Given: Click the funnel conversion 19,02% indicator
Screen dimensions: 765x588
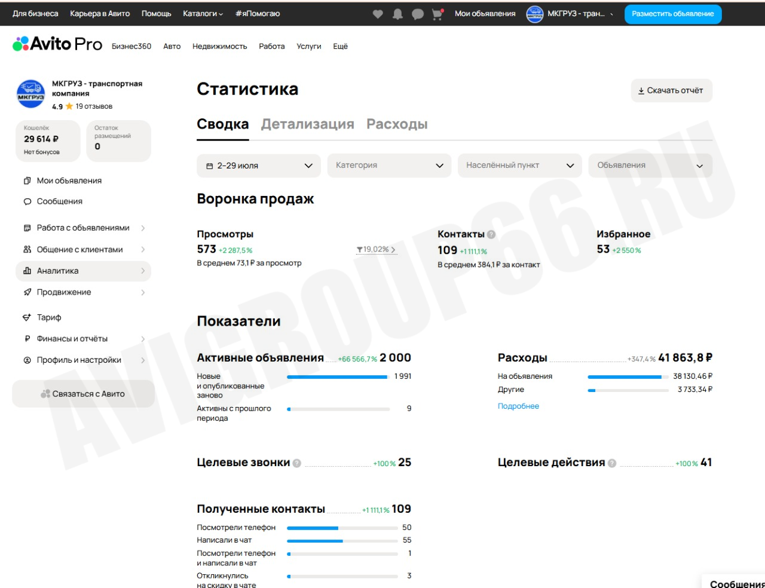Looking at the screenshot, I should [x=375, y=249].
